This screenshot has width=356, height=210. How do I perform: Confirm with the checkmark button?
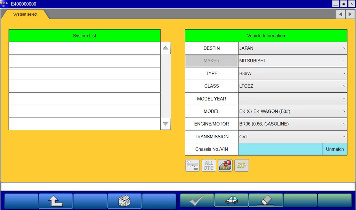click(197, 201)
